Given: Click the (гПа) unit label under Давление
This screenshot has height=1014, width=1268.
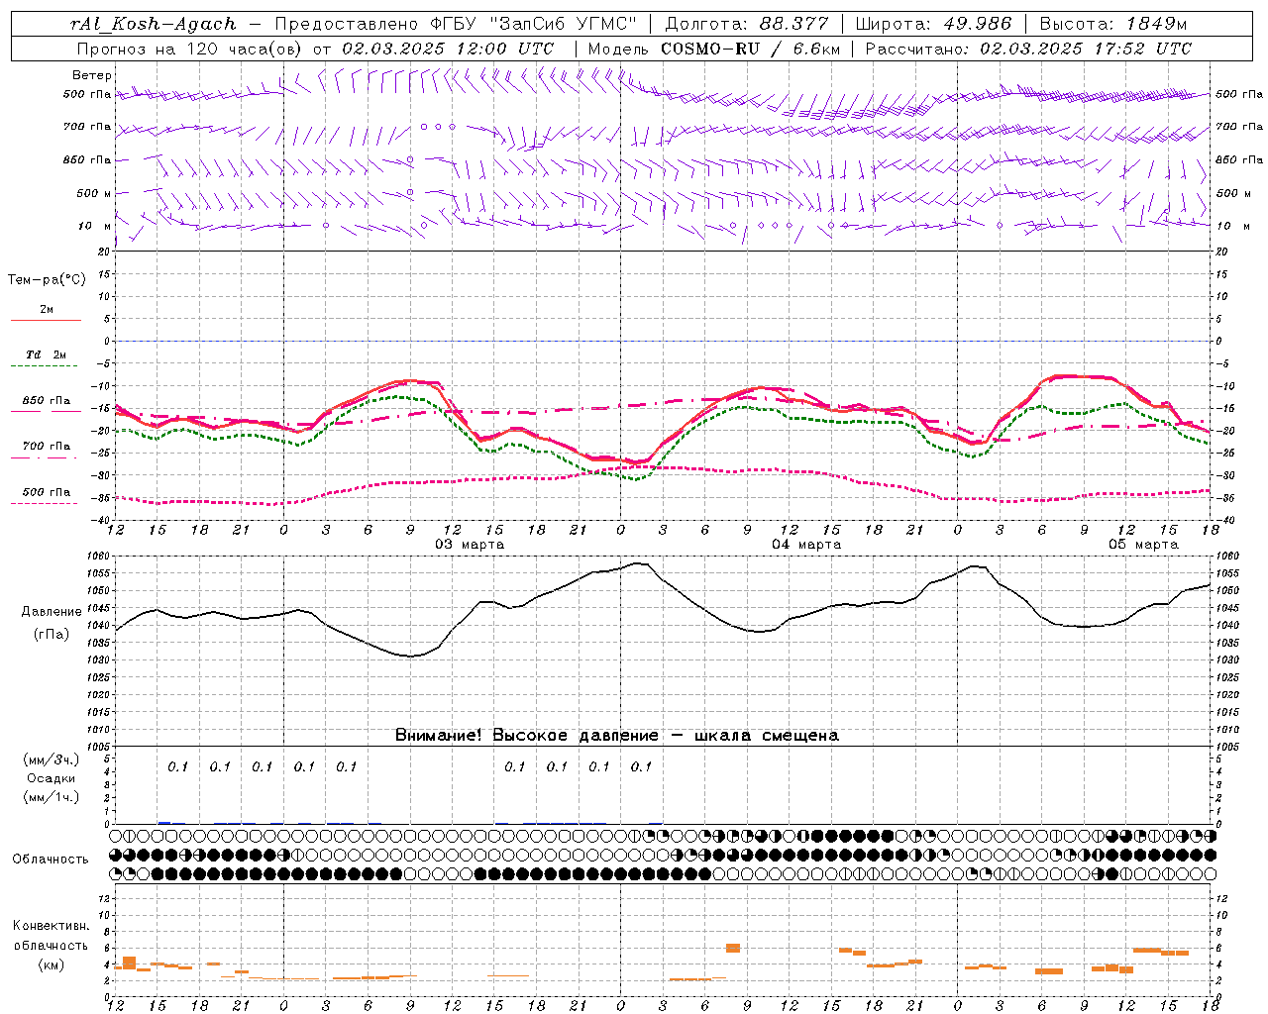Looking at the screenshot, I should [x=52, y=635].
